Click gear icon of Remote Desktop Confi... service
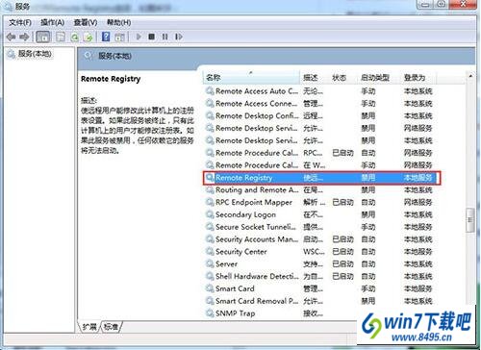The height and width of the screenshot is (350, 481). click(x=210, y=115)
